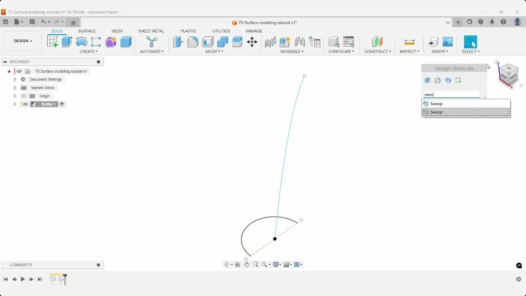The width and height of the screenshot is (526, 296).
Task: Click the Hole/Pattern tool beside Revolve
Action: [x=96, y=42]
